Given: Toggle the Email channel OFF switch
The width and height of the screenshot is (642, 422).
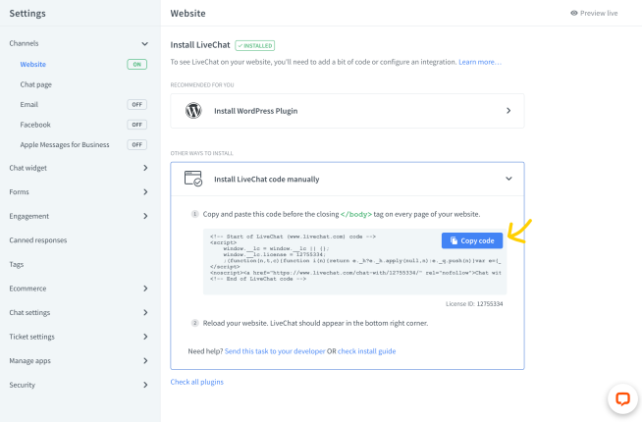Looking at the screenshot, I should (136, 104).
